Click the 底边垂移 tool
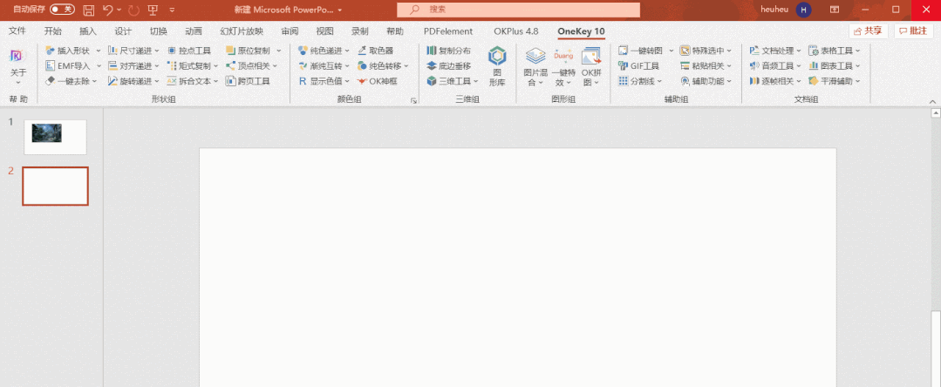This screenshot has height=387, width=941. (x=448, y=66)
